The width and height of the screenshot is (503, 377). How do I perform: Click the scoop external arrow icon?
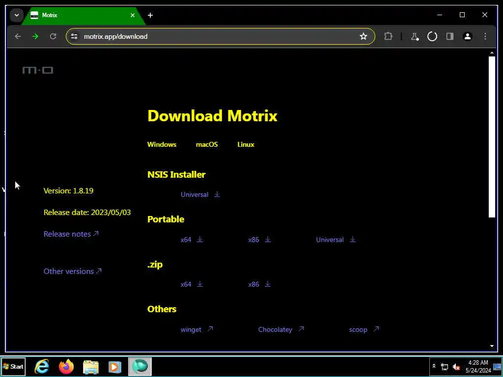click(x=376, y=328)
